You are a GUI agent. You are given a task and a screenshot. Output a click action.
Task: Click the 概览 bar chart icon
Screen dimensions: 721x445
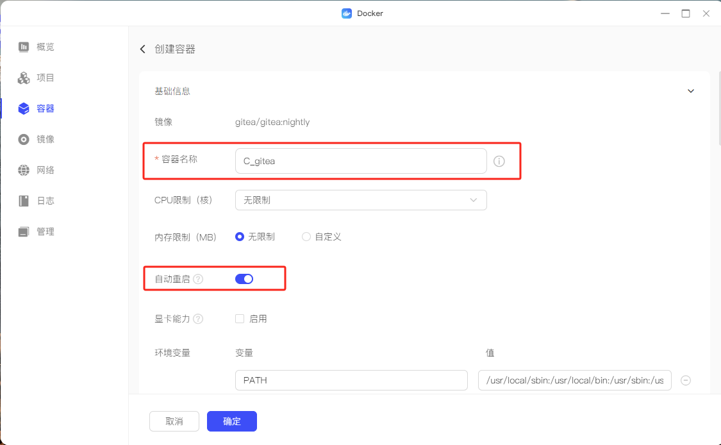[x=24, y=47]
